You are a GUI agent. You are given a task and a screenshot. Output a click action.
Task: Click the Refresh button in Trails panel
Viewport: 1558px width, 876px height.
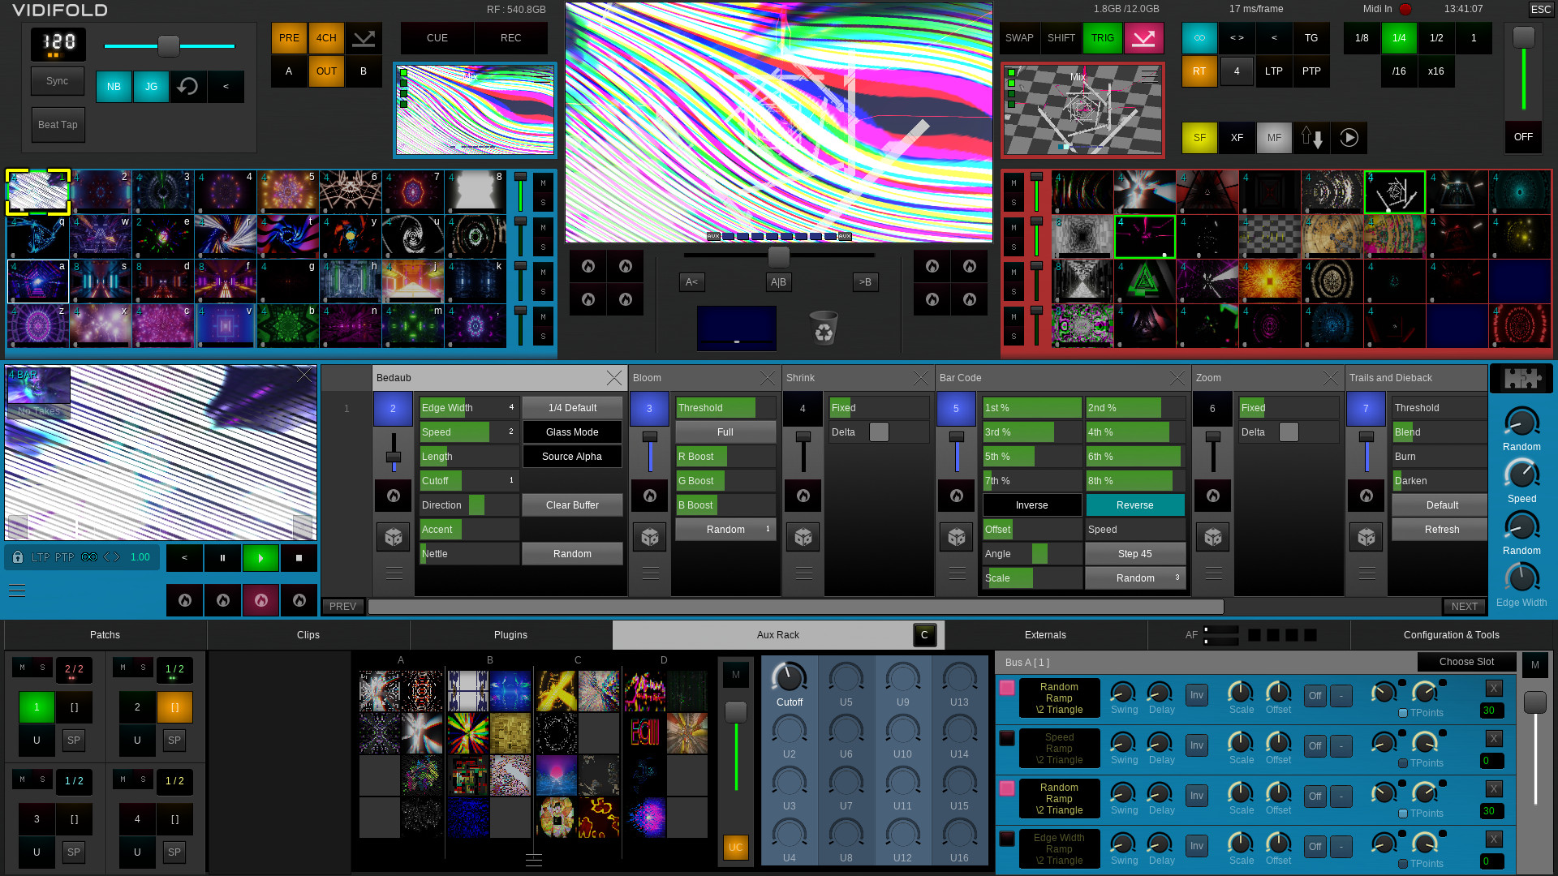click(x=1441, y=530)
